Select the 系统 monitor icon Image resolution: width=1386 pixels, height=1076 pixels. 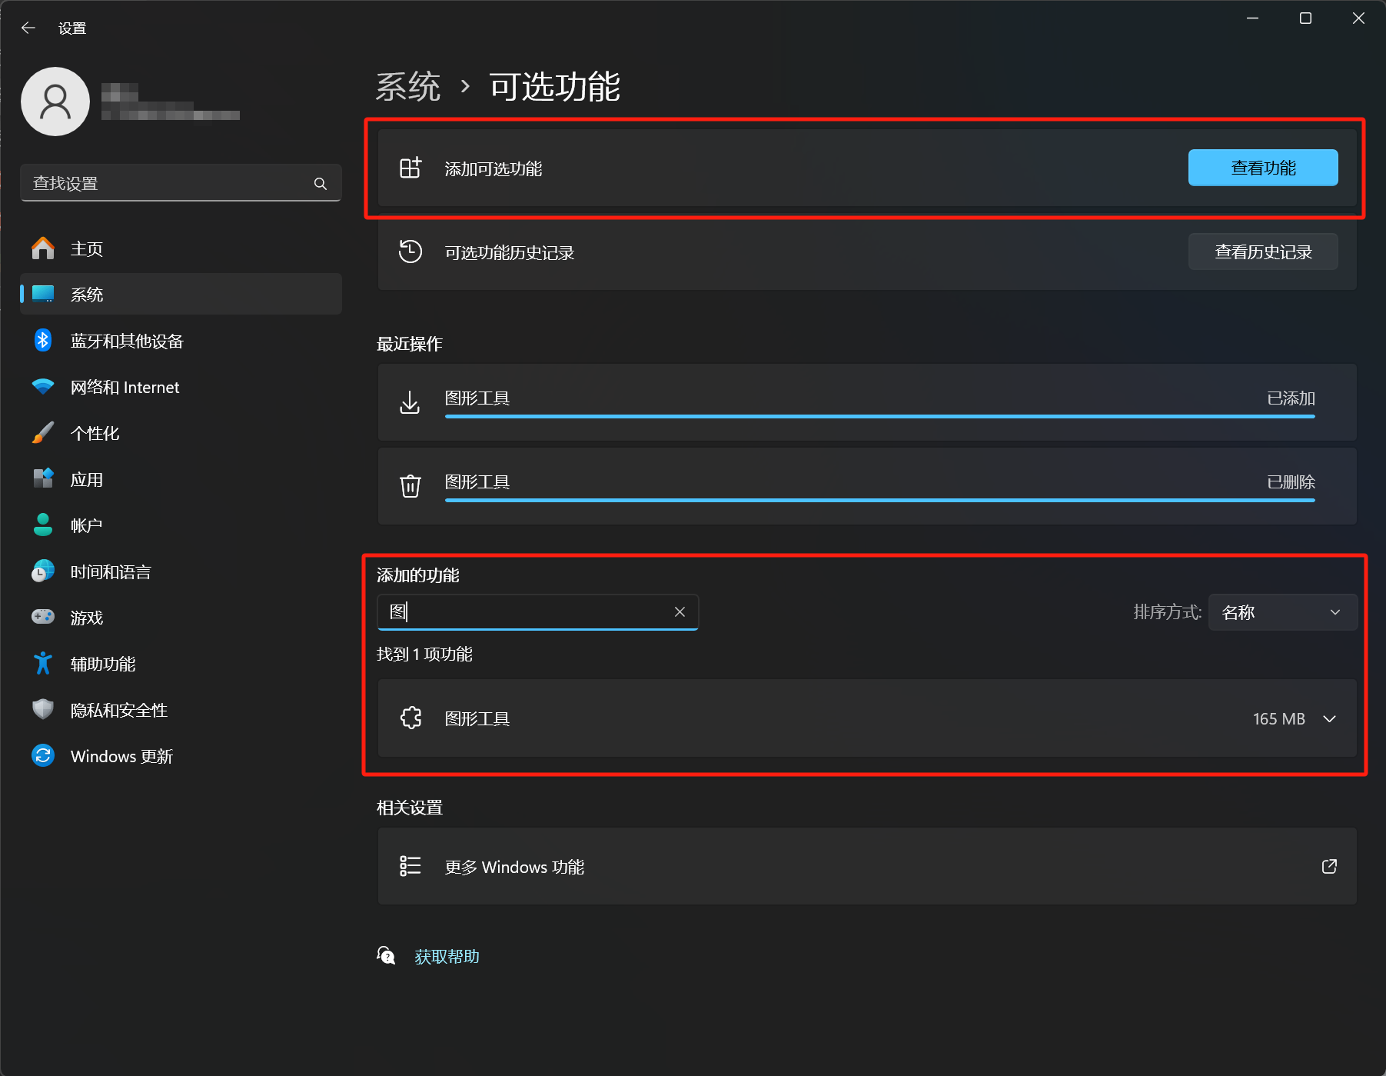tap(43, 294)
